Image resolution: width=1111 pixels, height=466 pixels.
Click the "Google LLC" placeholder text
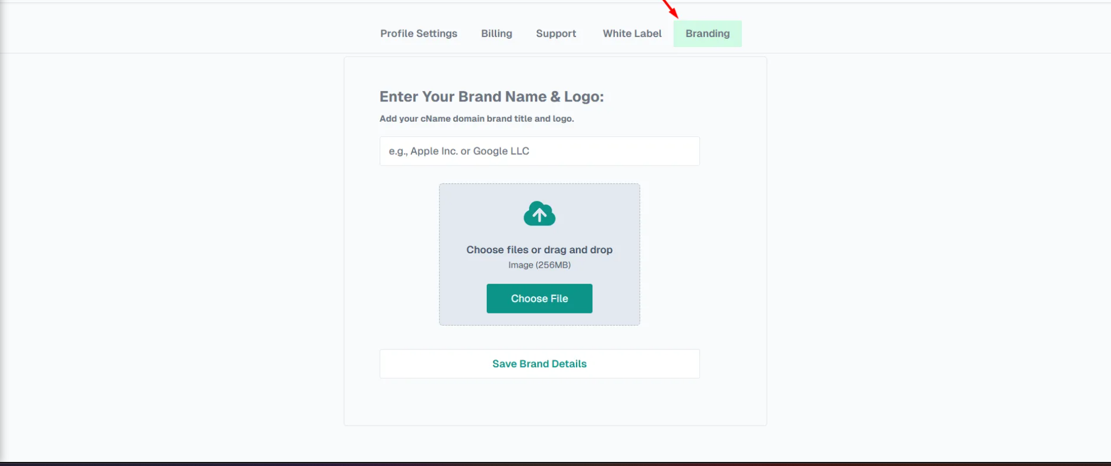501,151
